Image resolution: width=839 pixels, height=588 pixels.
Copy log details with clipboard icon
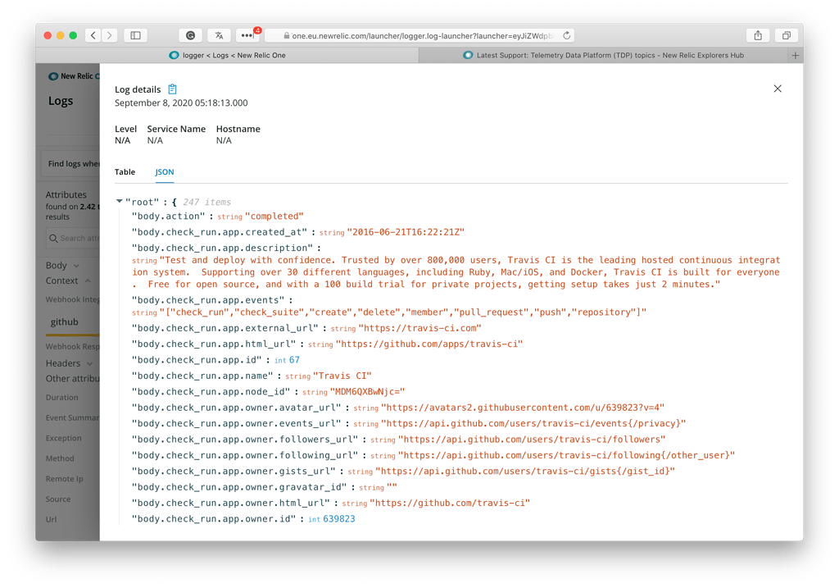click(172, 89)
